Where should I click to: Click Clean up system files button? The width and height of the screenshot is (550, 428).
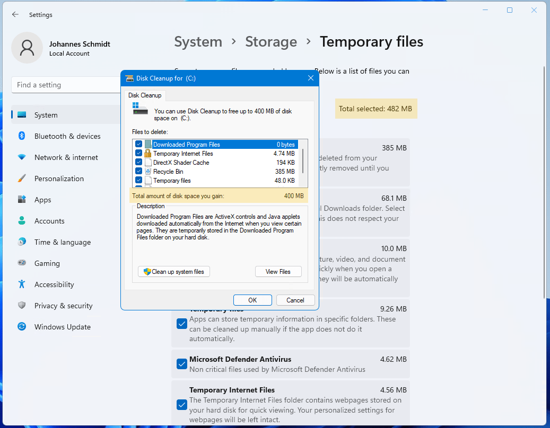pyautogui.click(x=174, y=272)
